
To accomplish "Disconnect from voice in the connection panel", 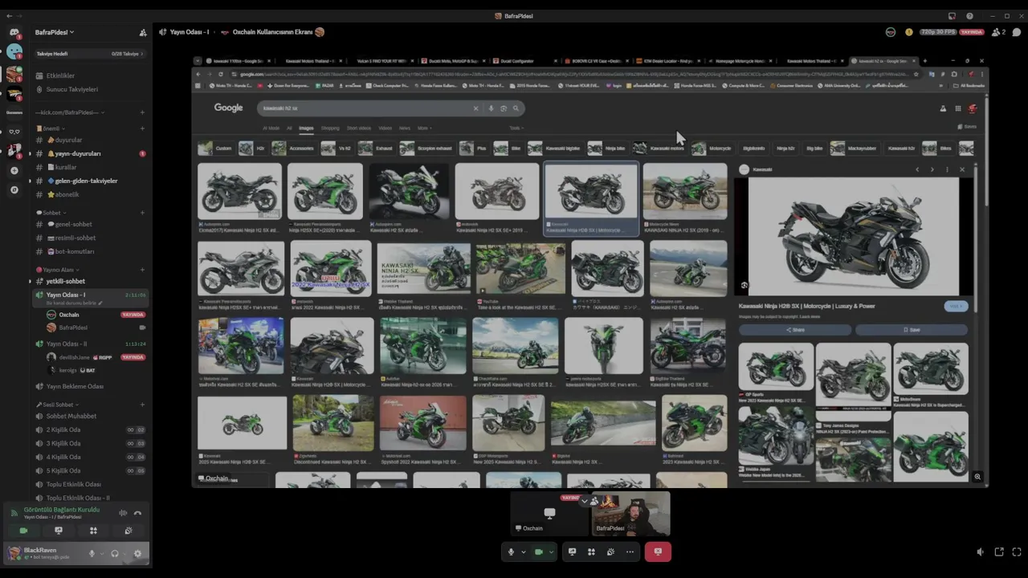I will pyautogui.click(x=137, y=513).
